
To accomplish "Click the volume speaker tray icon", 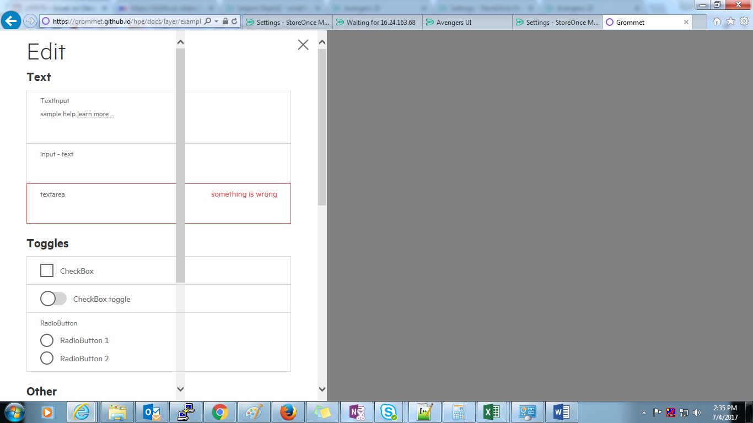I will coord(697,413).
